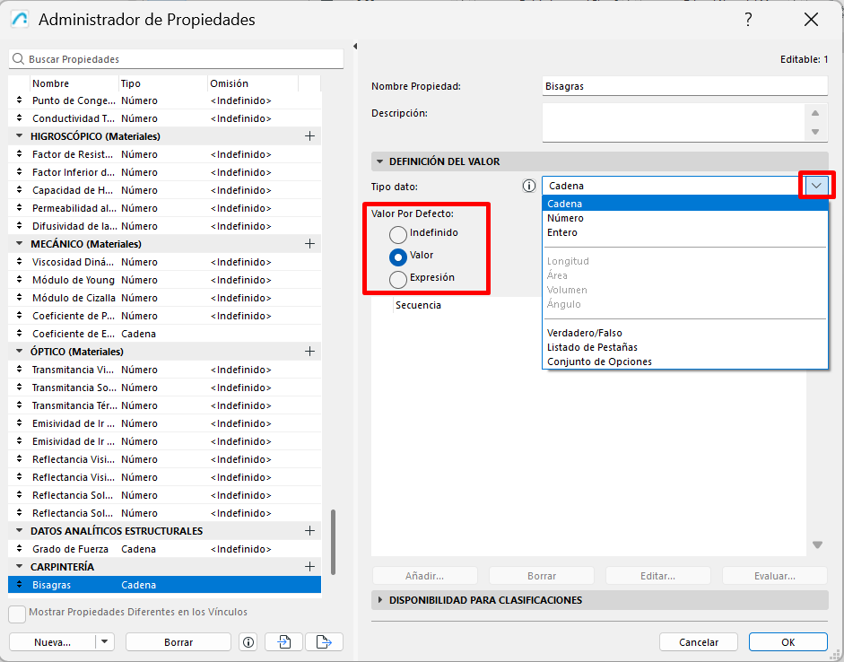844x662 pixels.
Task: Click the plus icon on ÓPTICO (Materiales)
Action: [x=310, y=352]
